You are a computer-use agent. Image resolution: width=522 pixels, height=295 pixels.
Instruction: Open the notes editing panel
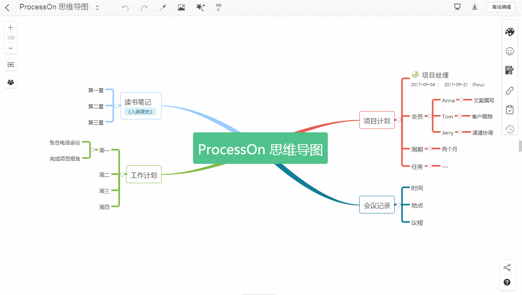coord(510,71)
